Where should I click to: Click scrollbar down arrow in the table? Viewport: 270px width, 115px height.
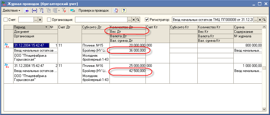[264, 109]
